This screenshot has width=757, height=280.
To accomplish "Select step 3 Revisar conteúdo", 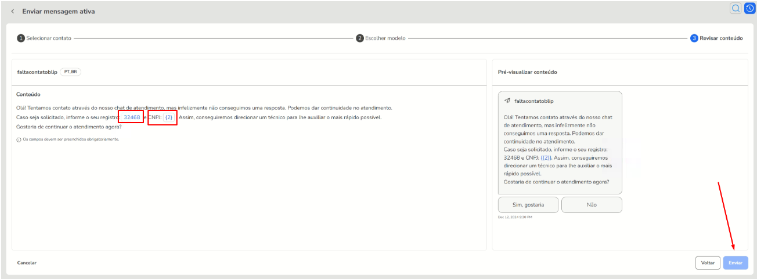I will pos(716,38).
